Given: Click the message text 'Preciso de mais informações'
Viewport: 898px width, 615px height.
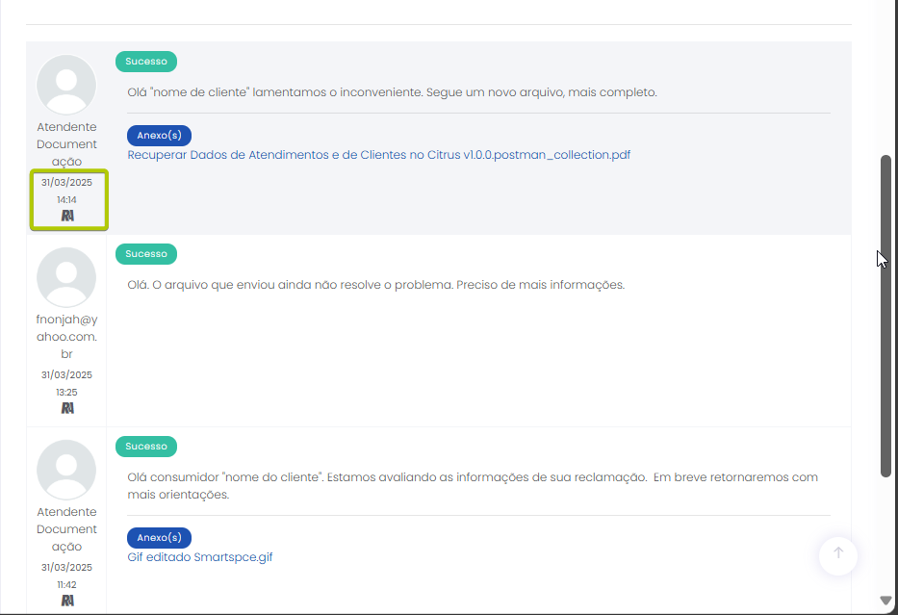Looking at the screenshot, I should [540, 285].
